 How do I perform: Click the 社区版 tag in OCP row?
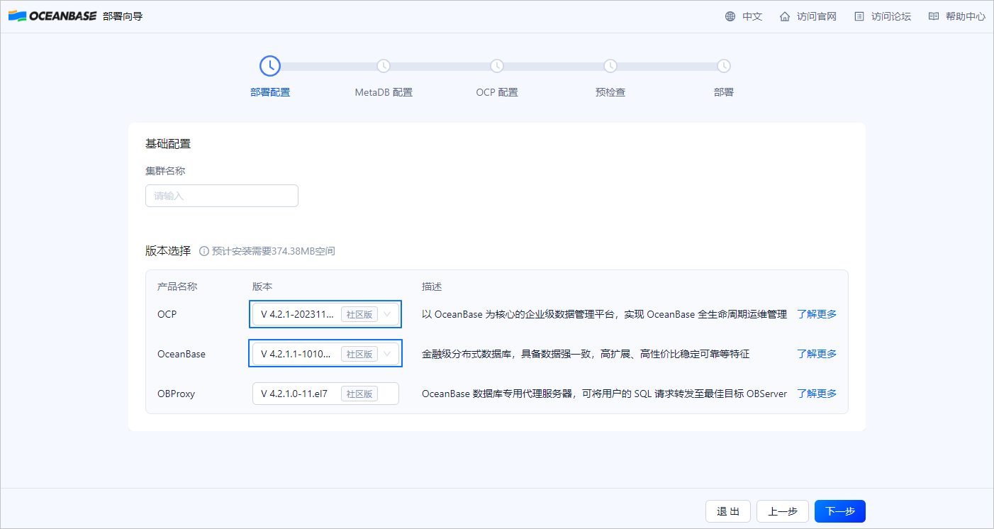click(x=359, y=314)
